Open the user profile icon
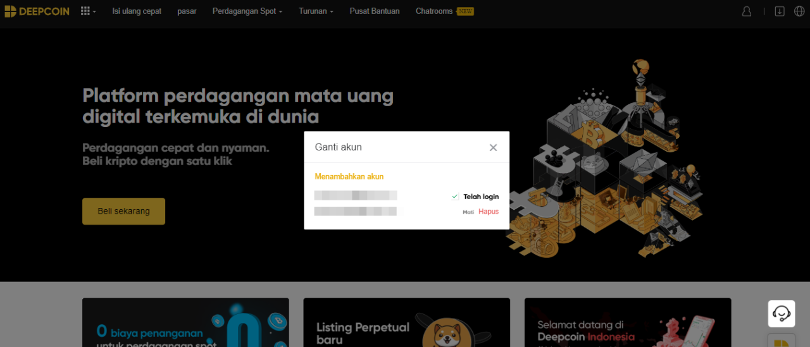This screenshot has width=810, height=347. (747, 11)
